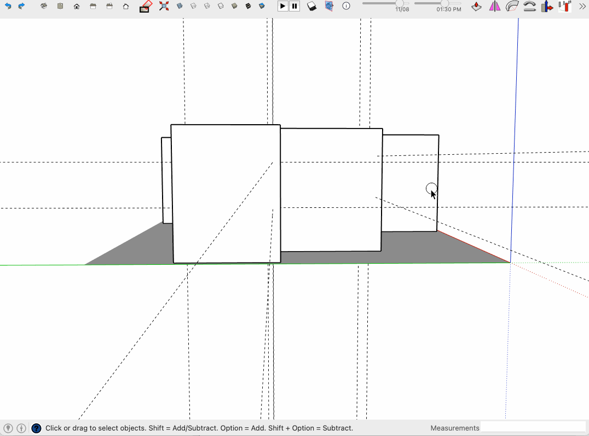Image resolution: width=589 pixels, height=436 pixels.
Task: Select the narrow leftmost box face
Action: [167, 181]
